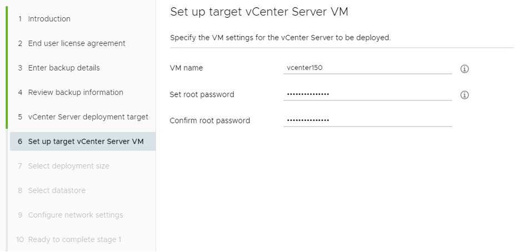Click into the Confirm root password field
This screenshot has width=520, height=252.
(367, 120)
